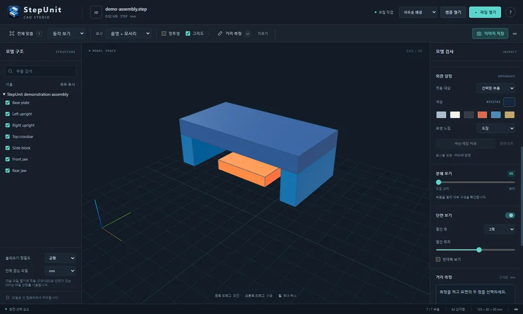Image resolution: width=523 pixels, height=314 pixels.
Task: Click 지우기 to clear measurements
Action: 263,33
